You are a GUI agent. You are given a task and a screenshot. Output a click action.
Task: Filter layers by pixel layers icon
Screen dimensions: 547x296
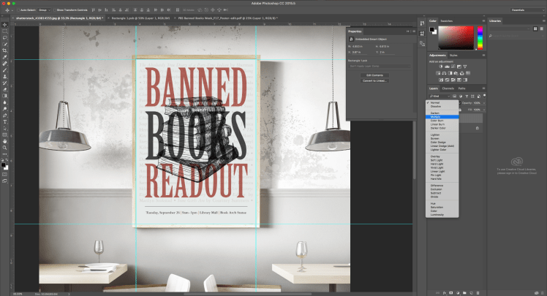point(455,96)
